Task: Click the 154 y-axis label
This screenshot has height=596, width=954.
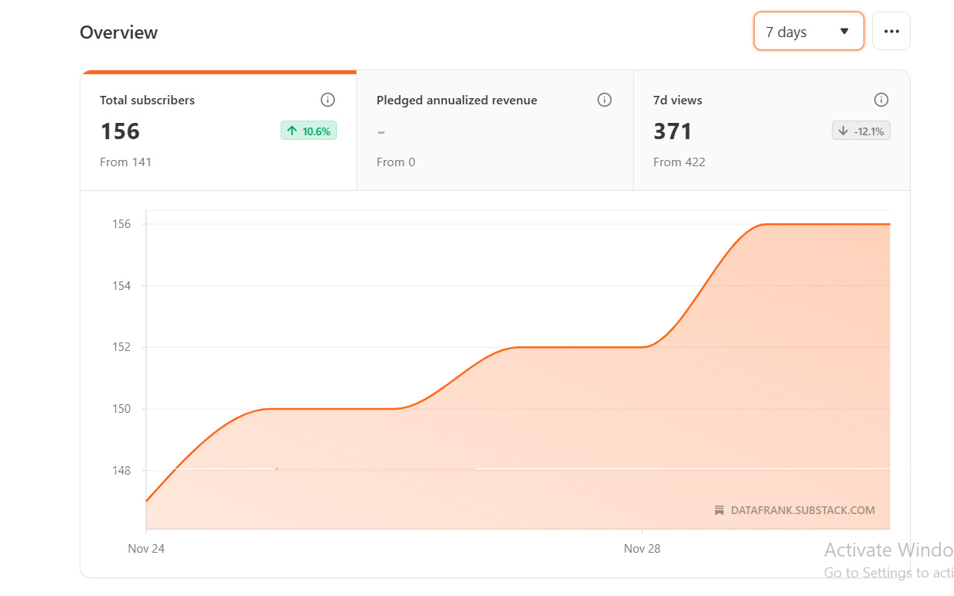Action: coord(121,286)
